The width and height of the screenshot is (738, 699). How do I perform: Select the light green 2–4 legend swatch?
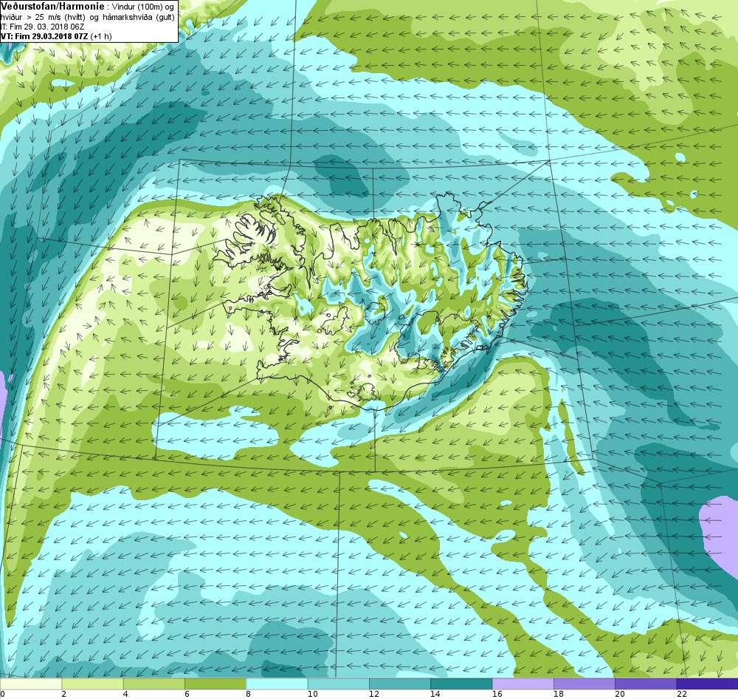tap(92, 683)
